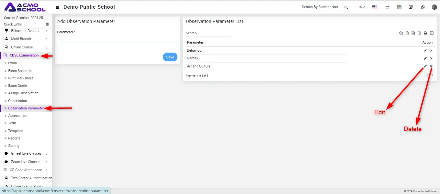Open WhatsApp from the top bar
Viewport: 440px width, 194px height.
tap(423, 7)
